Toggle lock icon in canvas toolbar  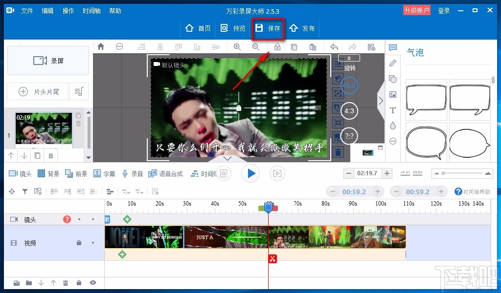(x=277, y=47)
